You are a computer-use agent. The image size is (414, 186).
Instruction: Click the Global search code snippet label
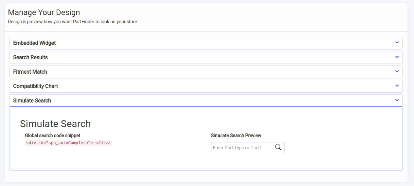[53, 135]
